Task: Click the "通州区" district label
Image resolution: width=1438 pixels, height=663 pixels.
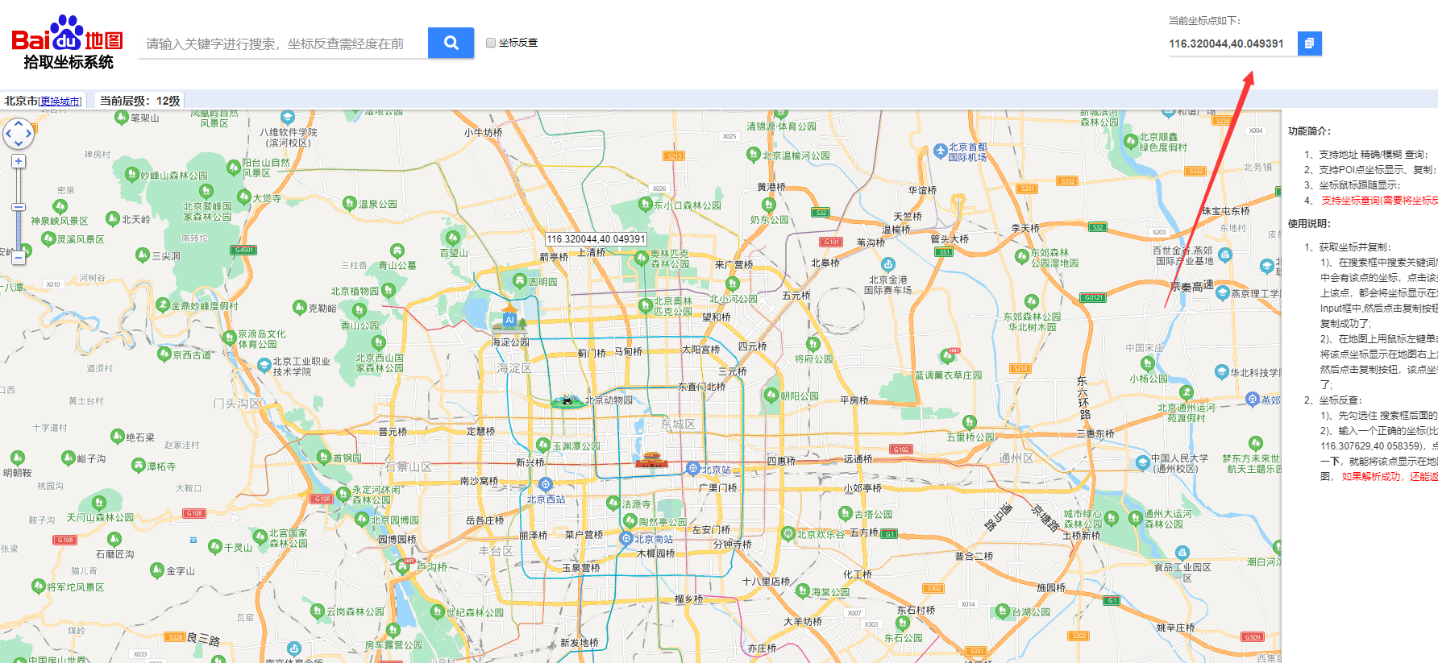Action: (x=1016, y=458)
